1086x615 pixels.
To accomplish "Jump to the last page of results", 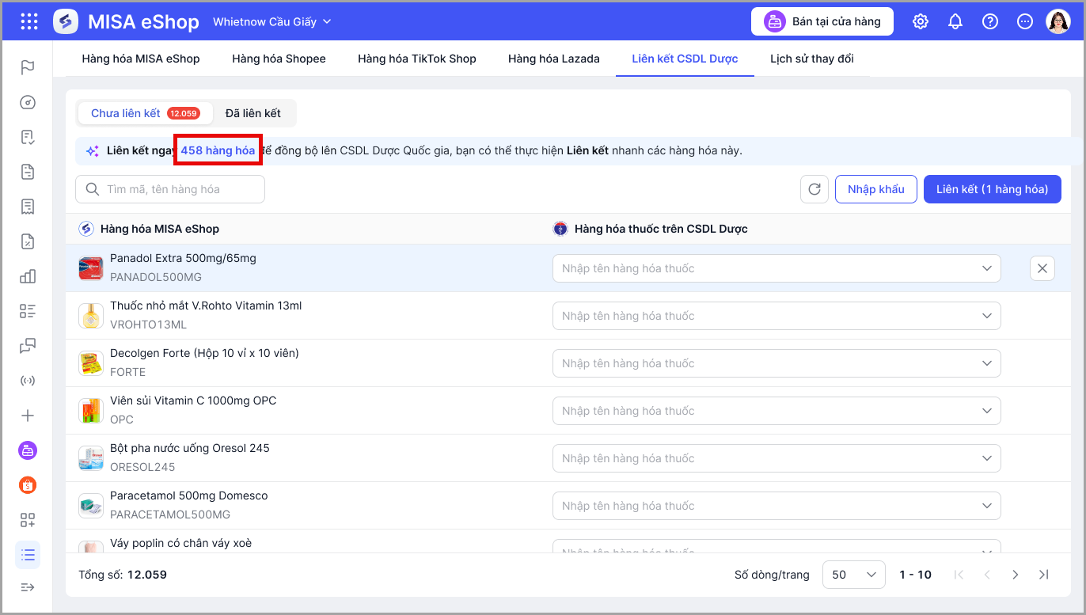I will [x=1044, y=575].
